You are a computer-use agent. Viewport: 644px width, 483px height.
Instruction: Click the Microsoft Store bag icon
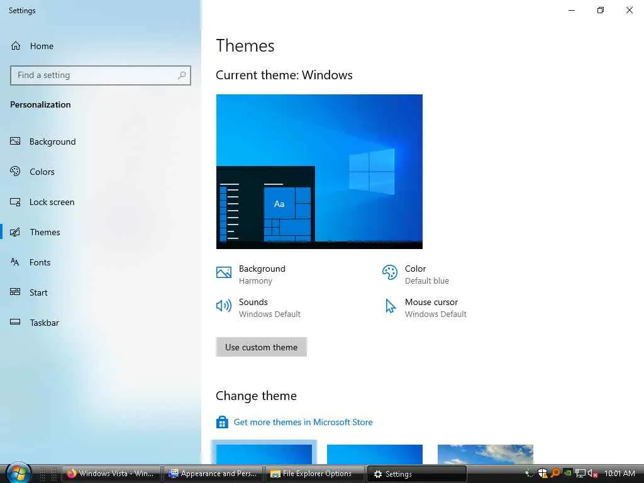coord(222,422)
